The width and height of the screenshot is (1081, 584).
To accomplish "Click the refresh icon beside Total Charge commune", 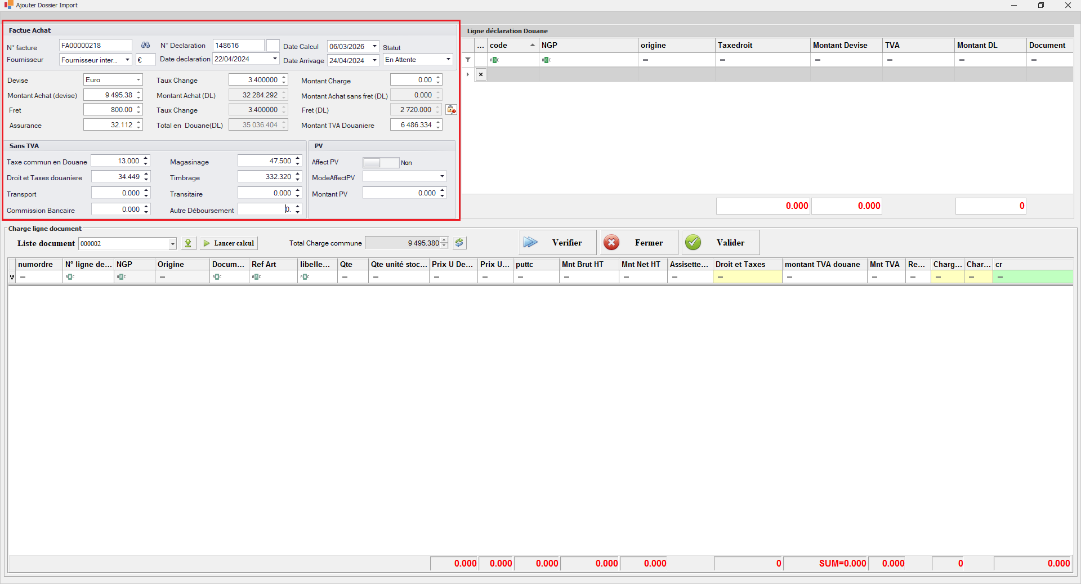I will 459,243.
